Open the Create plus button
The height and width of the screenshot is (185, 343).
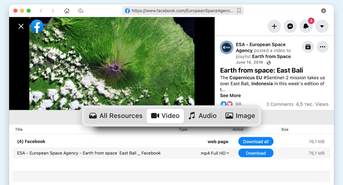click(274, 26)
